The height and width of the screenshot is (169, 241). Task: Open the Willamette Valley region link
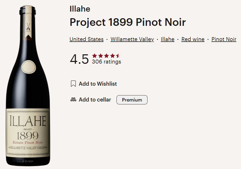132,39
